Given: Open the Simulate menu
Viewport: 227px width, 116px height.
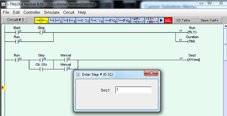Looking at the screenshot, I should 52,13.
